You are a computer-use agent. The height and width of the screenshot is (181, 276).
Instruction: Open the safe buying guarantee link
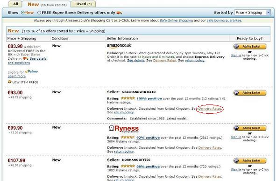(x=224, y=21)
